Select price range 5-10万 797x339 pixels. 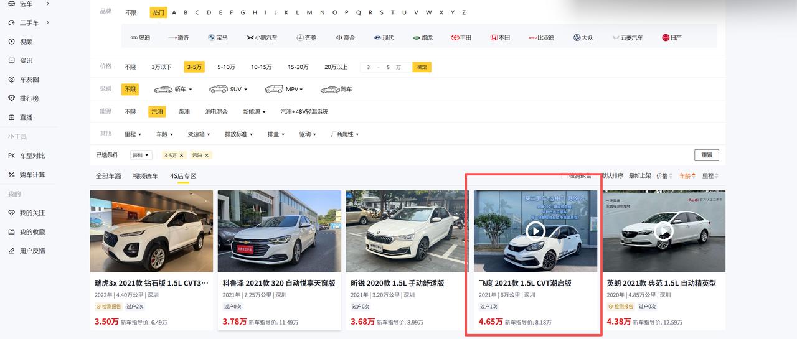click(226, 67)
